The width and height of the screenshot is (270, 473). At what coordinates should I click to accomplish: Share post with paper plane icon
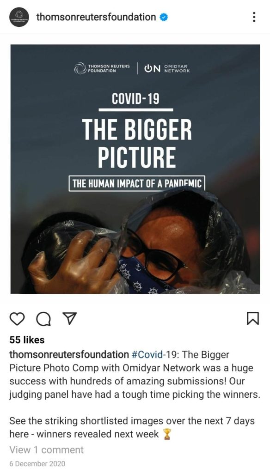point(69,319)
